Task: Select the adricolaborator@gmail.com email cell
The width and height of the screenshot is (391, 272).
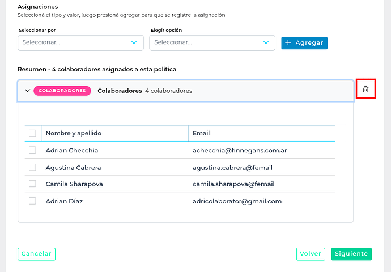Action: [x=237, y=201]
